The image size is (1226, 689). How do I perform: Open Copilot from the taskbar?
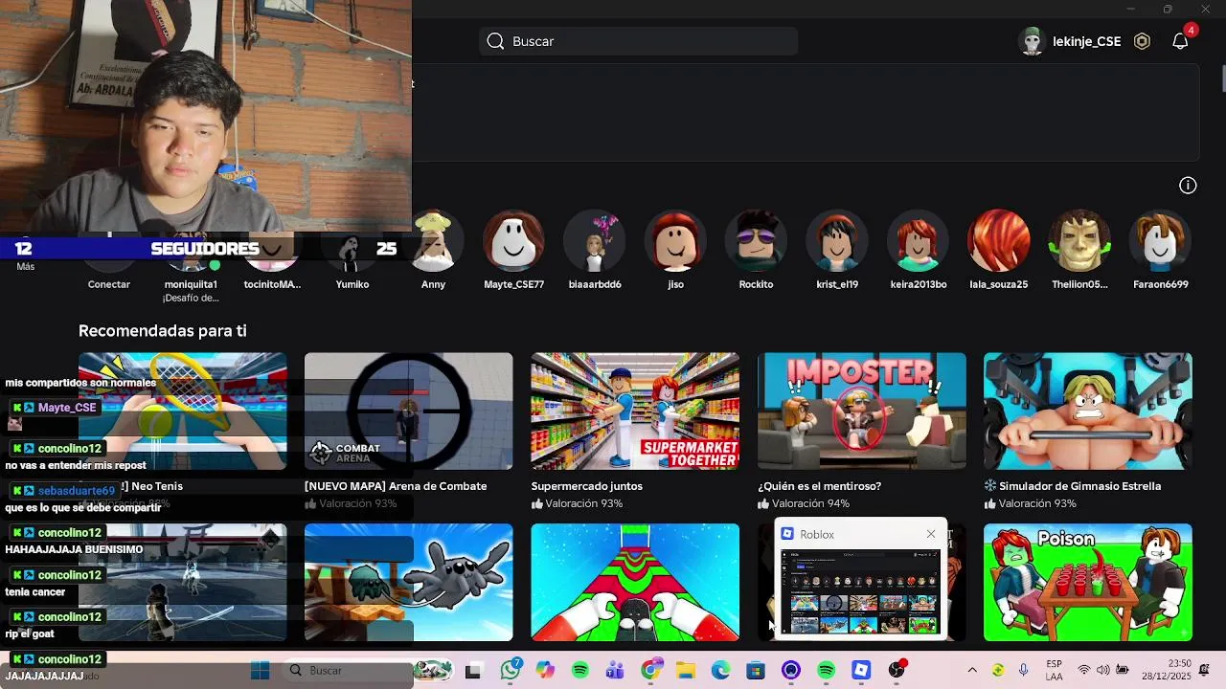point(545,671)
